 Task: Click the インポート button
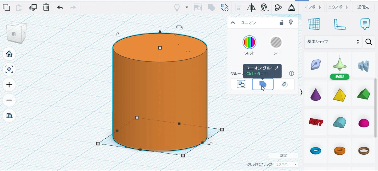[x=313, y=7]
